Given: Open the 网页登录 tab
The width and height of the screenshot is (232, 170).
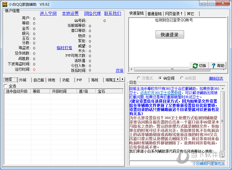Looking at the screenshot, I should pyautogui.click(x=174, y=14).
